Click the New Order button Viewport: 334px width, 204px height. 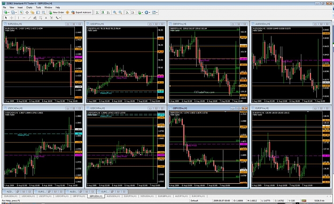coord(57,12)
